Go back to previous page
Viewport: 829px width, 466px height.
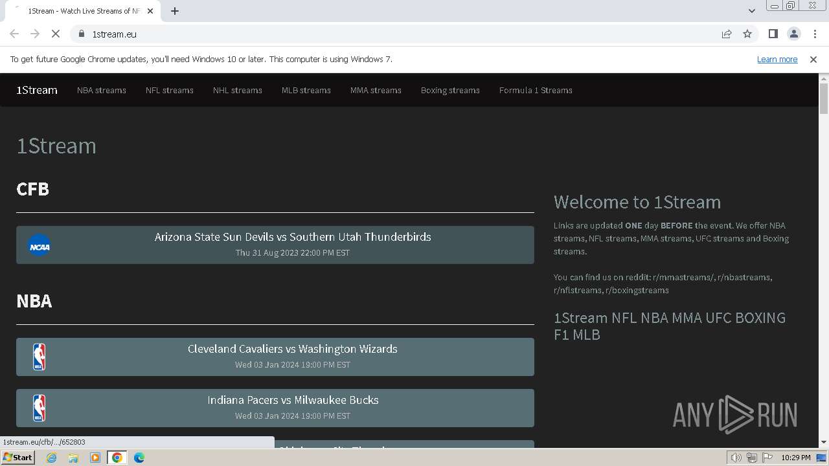14,34
